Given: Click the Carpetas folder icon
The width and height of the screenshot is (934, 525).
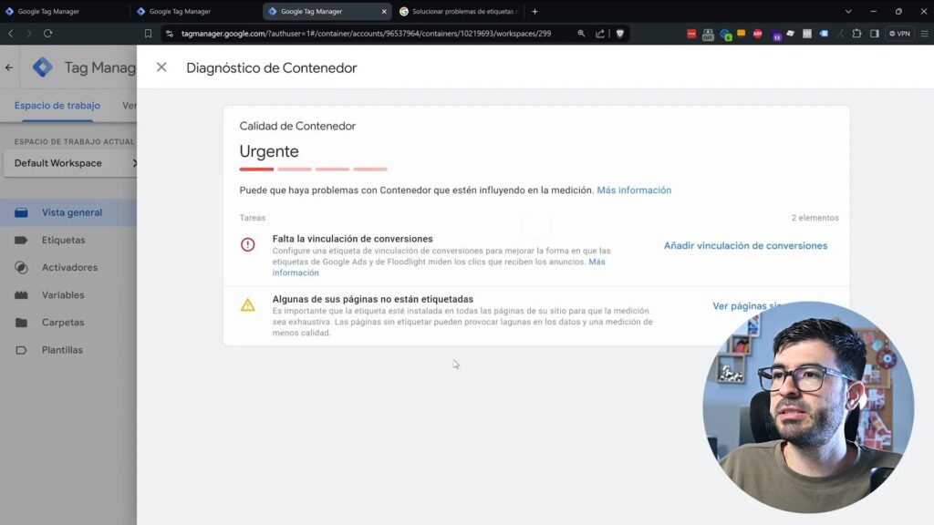Looking at the screenshot, I should [x=22, y=322].
